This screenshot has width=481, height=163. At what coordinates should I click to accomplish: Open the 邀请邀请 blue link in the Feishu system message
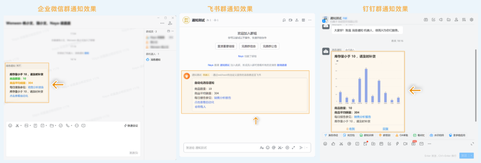[x=282, y=65]
